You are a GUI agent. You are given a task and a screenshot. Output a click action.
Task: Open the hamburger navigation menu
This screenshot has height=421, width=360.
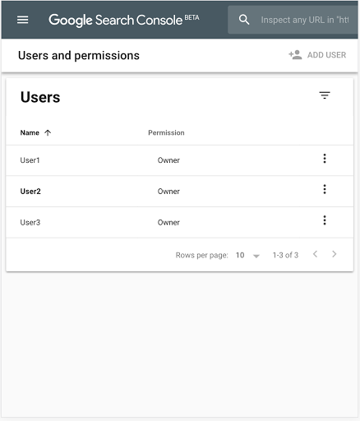(23, 20)
